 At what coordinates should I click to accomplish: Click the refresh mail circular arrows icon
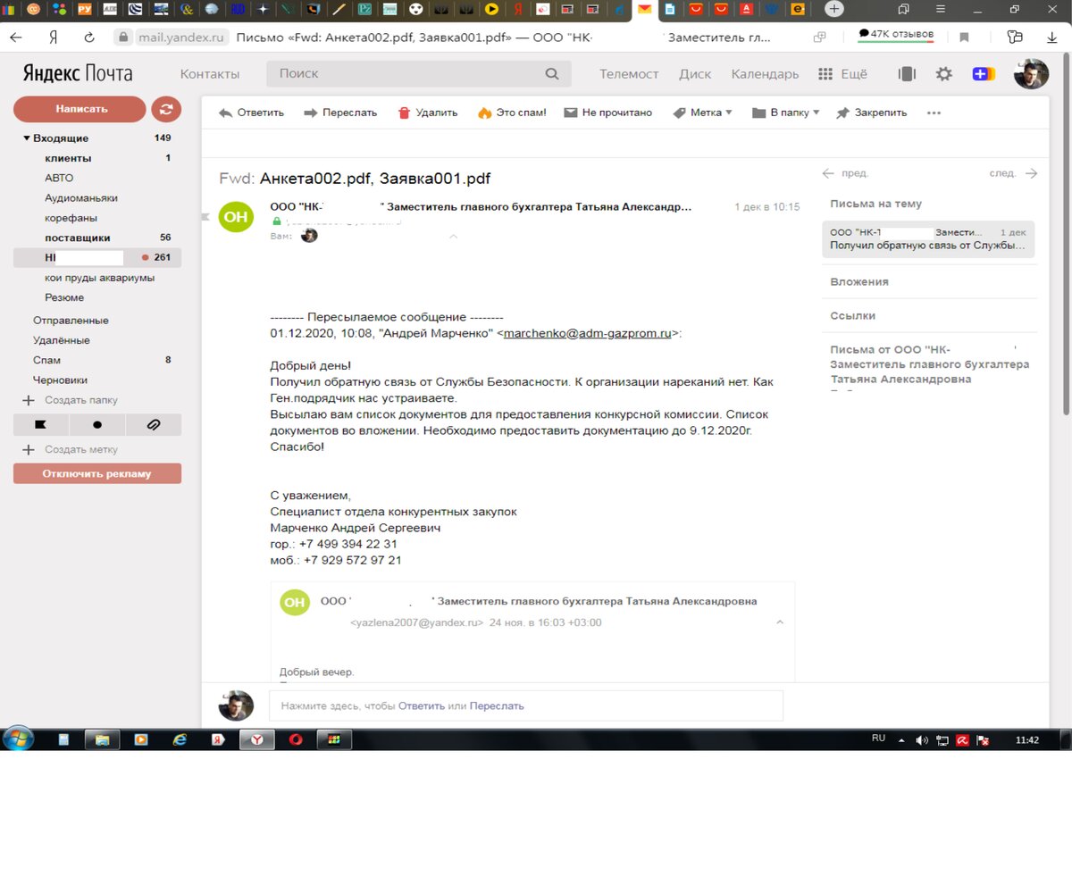(165, 109)
